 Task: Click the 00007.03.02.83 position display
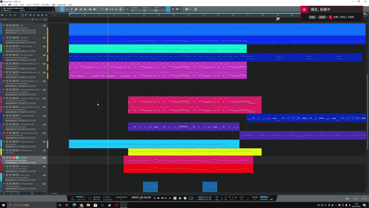click(141, 197)
